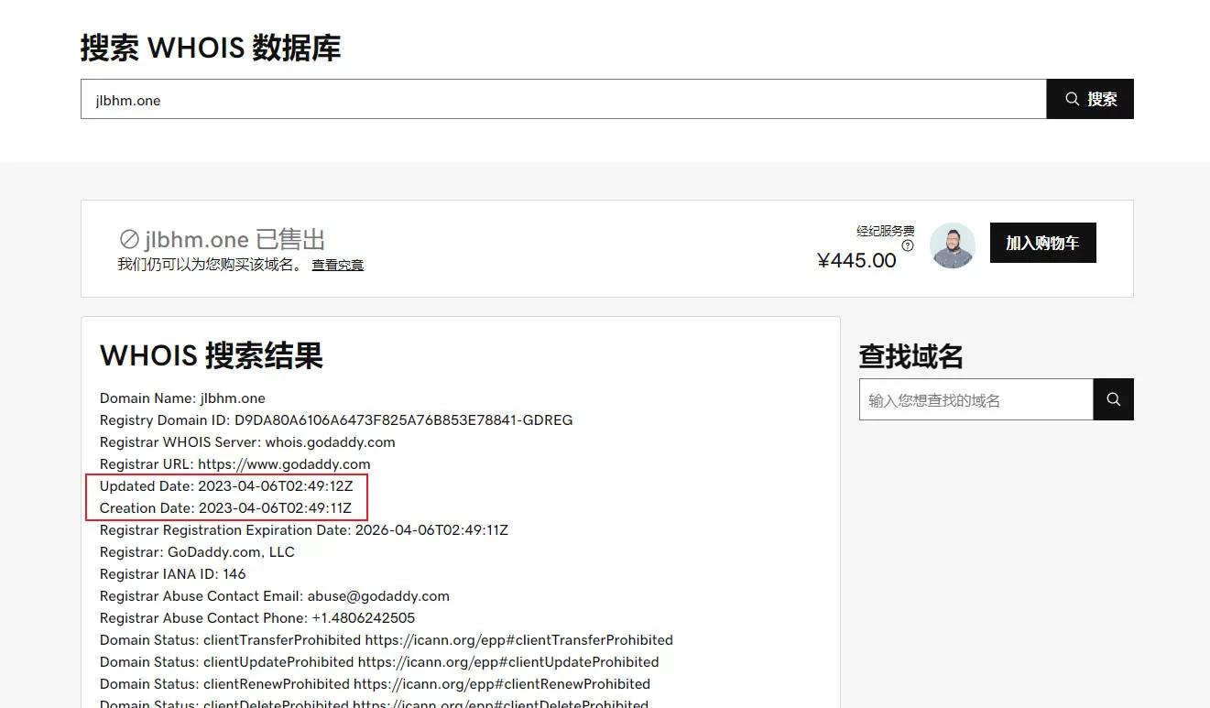Click the clientRenewProhibited icann.org URL
The image size is (1210, 708).
(501, 684)
